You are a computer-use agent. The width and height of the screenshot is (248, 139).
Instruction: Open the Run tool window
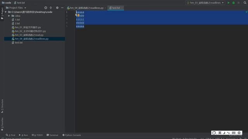pos(23,135)
